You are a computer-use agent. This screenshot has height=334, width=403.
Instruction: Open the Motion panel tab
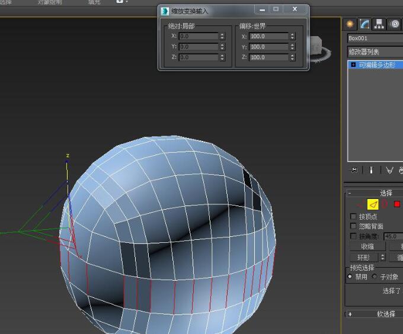point(395,24)
